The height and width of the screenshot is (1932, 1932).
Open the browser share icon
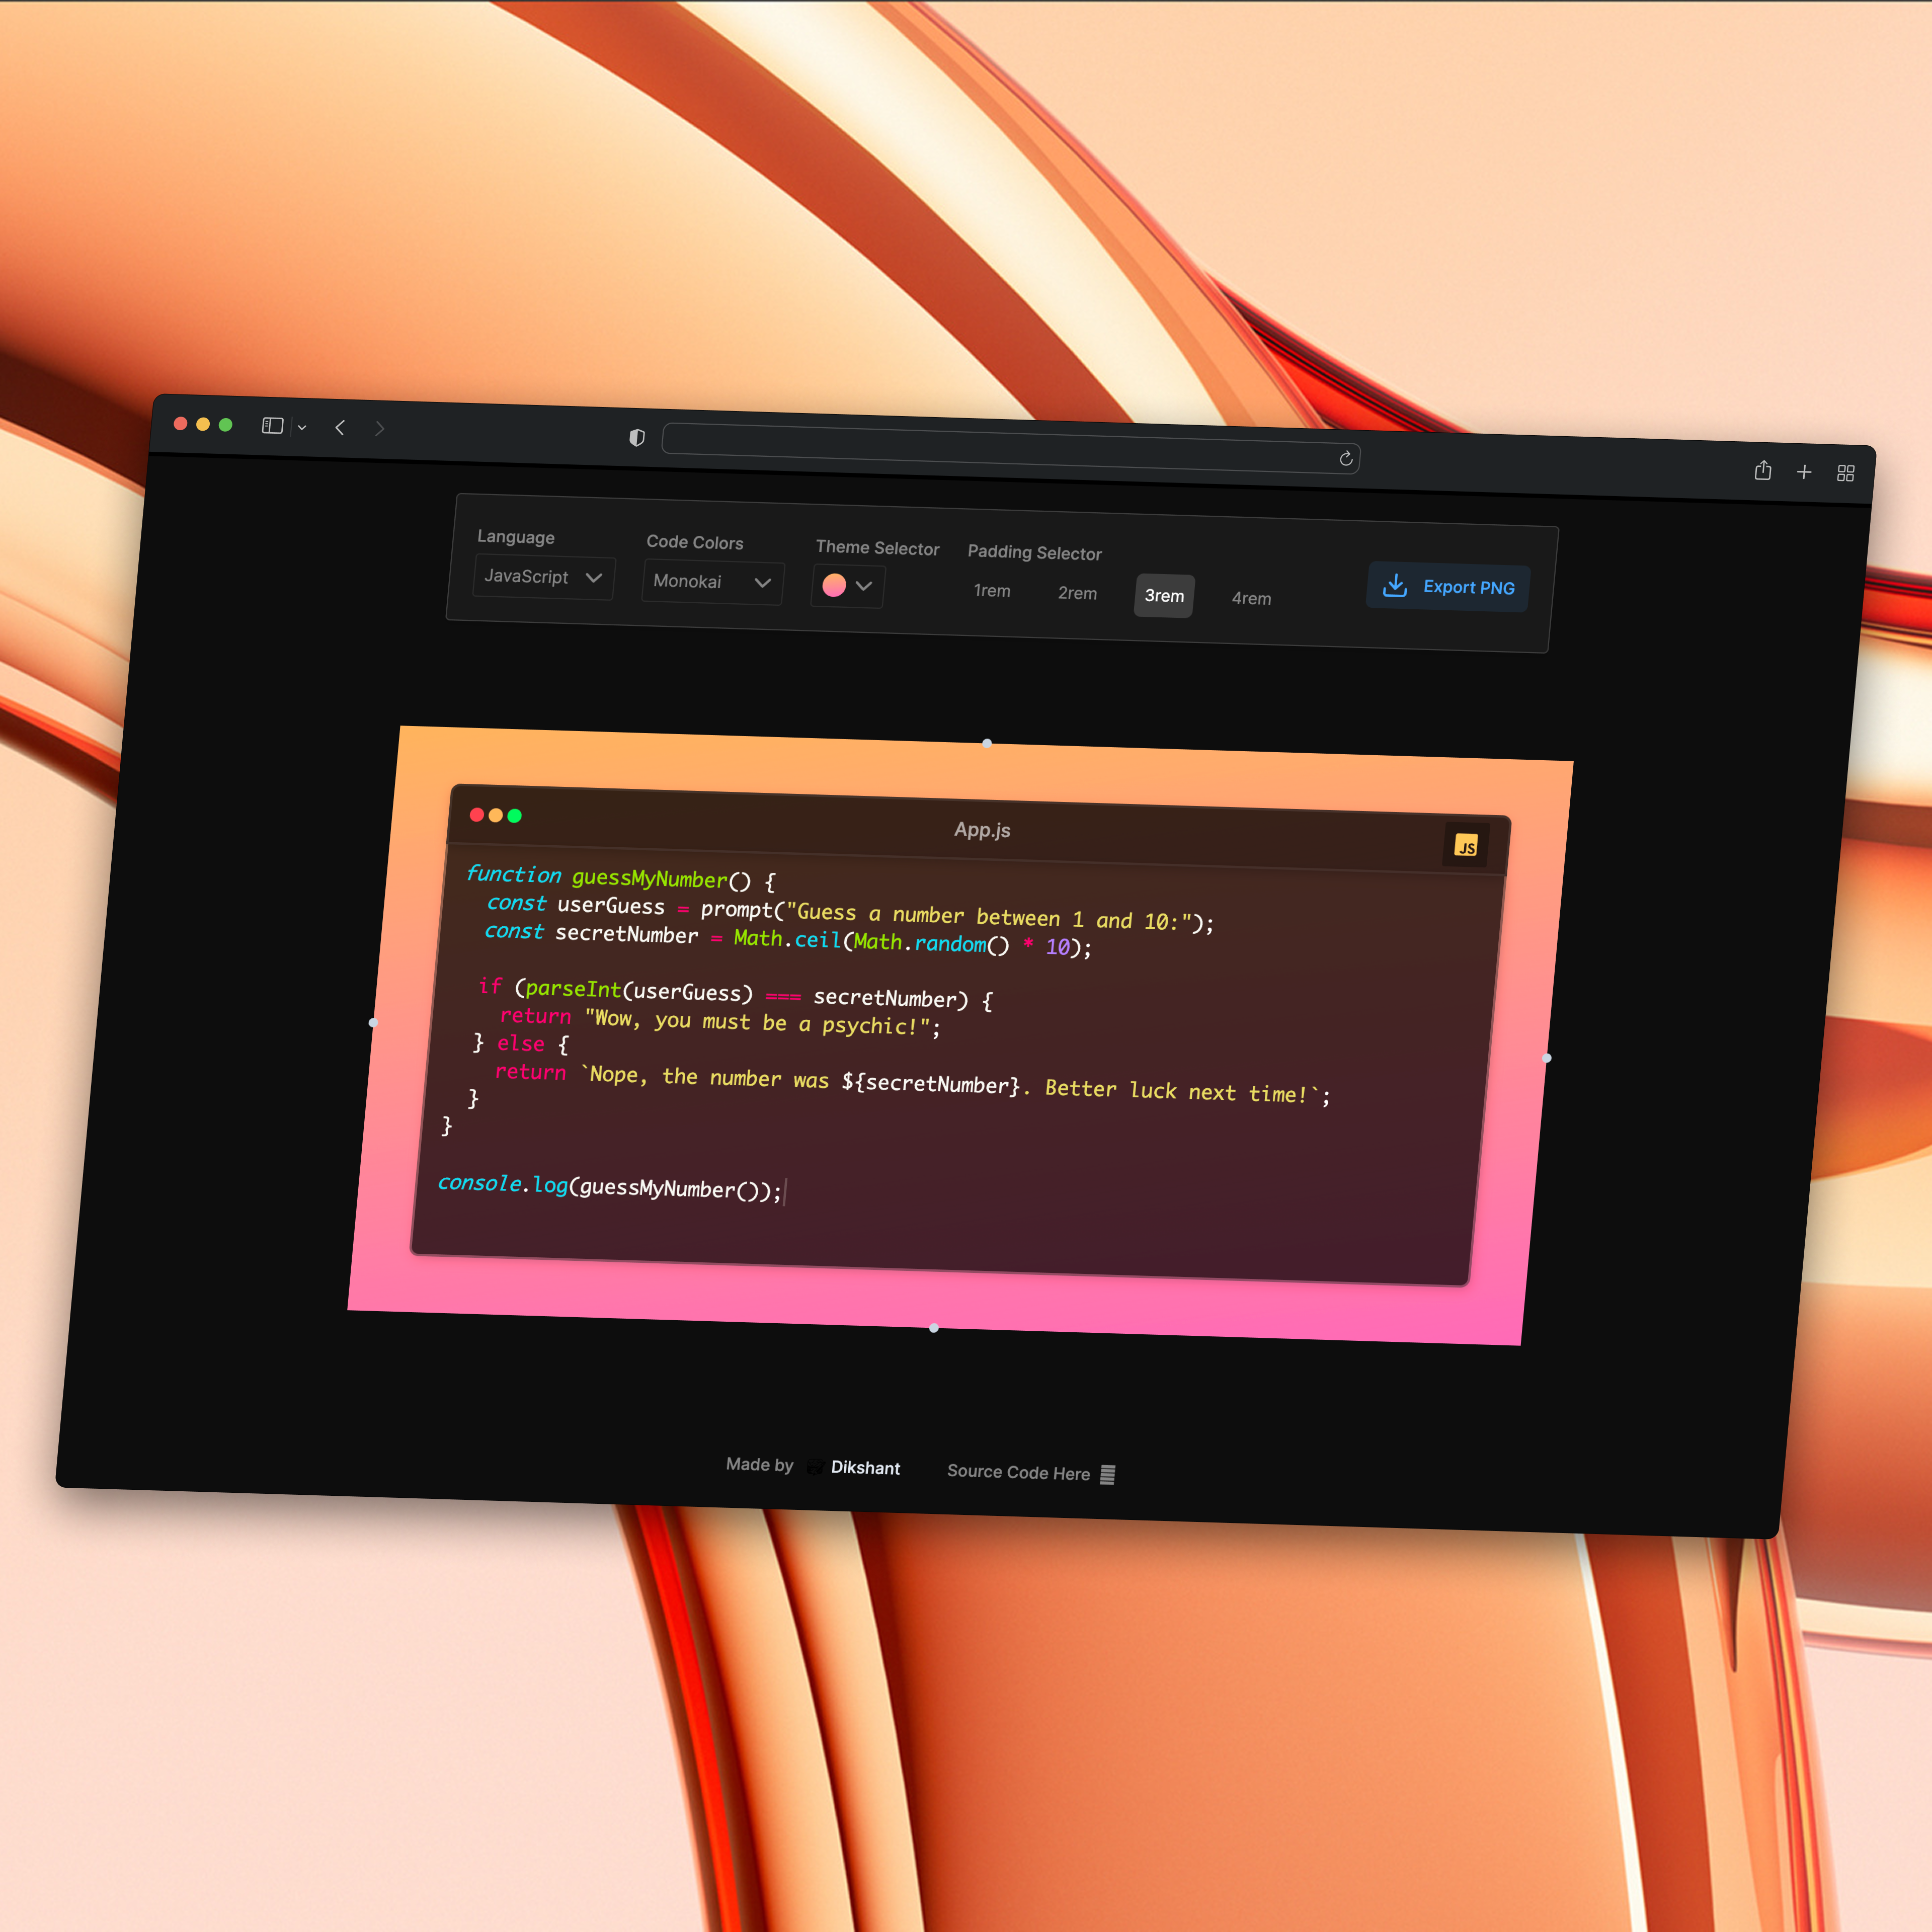coord(1763,470)
